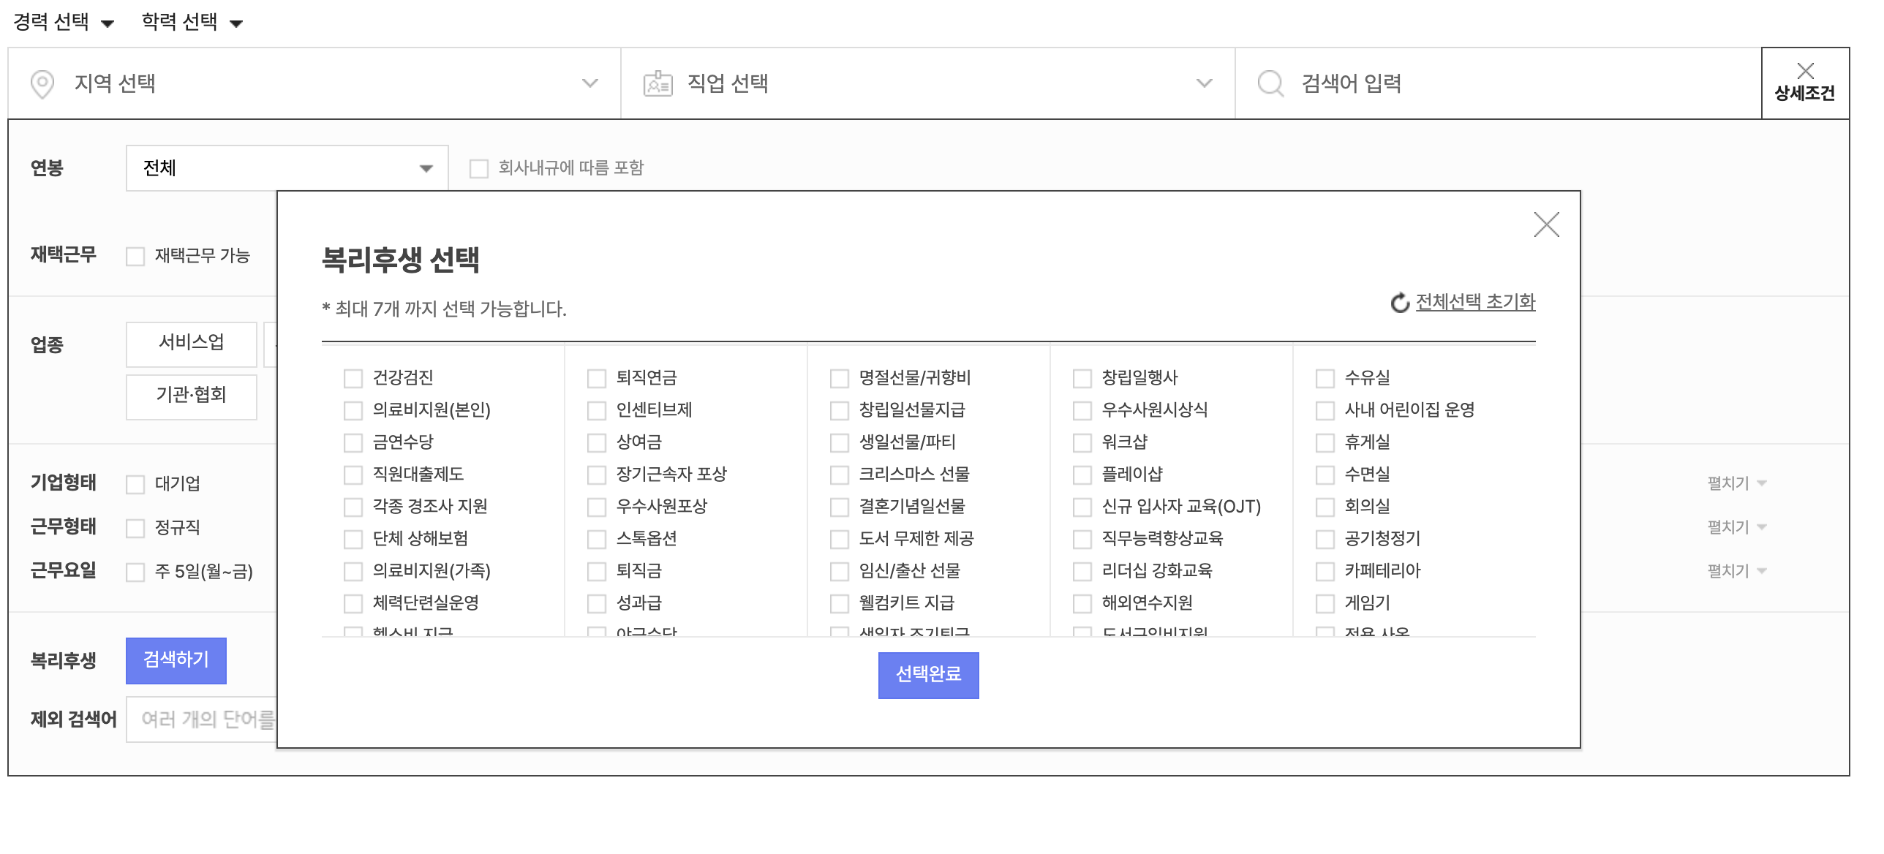Click the blue 검색하기 button
The image size is (1884, 854).
coord(176,660)
